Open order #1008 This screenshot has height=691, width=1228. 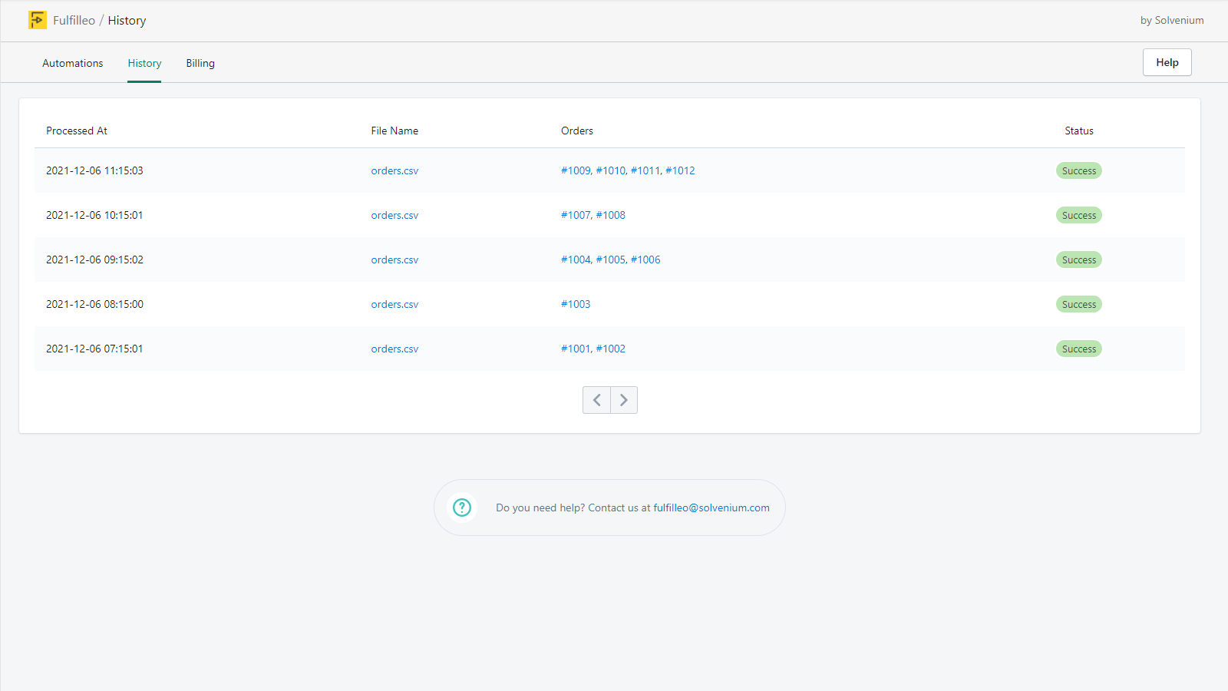[611, 215]
